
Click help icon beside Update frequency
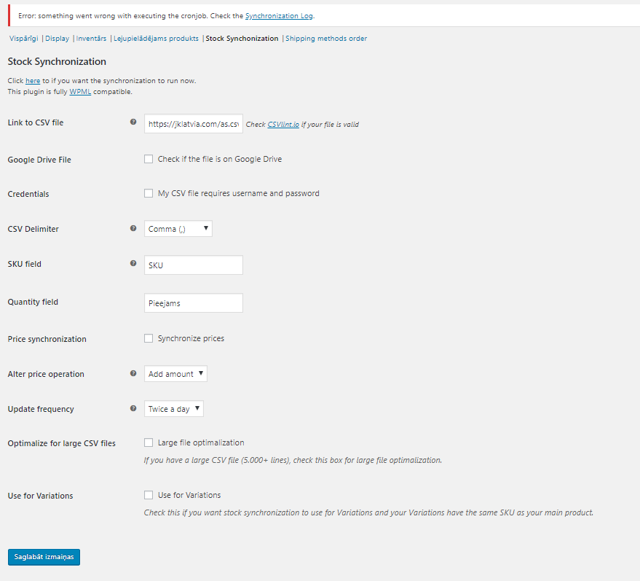tap(133, 408)
